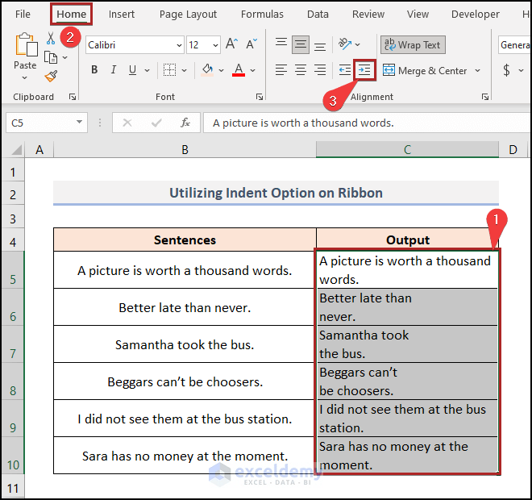The image size is (532, 500).
Task: Open Alignment settings dialog launcher
Action: pyautogui.click(x=485, y=97)
